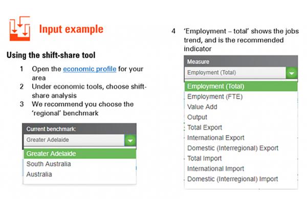Screen dimensions: 307x199
Task: Expand the Measure dropdown arrow
Action: (x=292, y=73)
